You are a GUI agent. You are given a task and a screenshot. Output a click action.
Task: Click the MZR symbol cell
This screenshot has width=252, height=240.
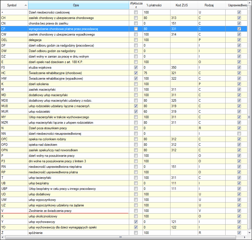[x=14, y=123]
